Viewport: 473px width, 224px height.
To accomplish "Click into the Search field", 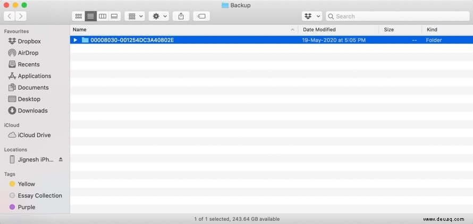I will (x=398, y=16).
